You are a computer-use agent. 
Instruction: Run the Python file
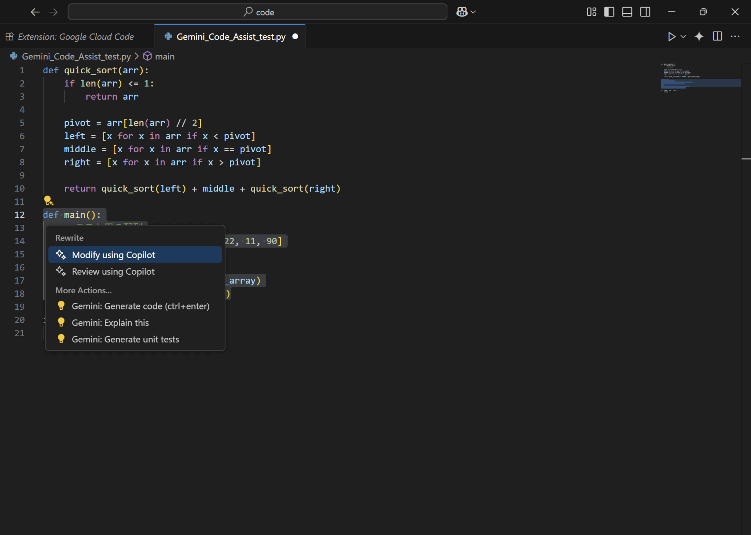coord(671,36)
